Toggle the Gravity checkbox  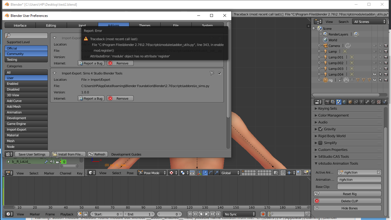320,129
